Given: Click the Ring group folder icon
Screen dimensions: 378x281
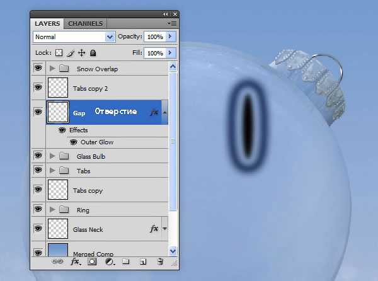Looking at the screenshot, I should point(64,209).
